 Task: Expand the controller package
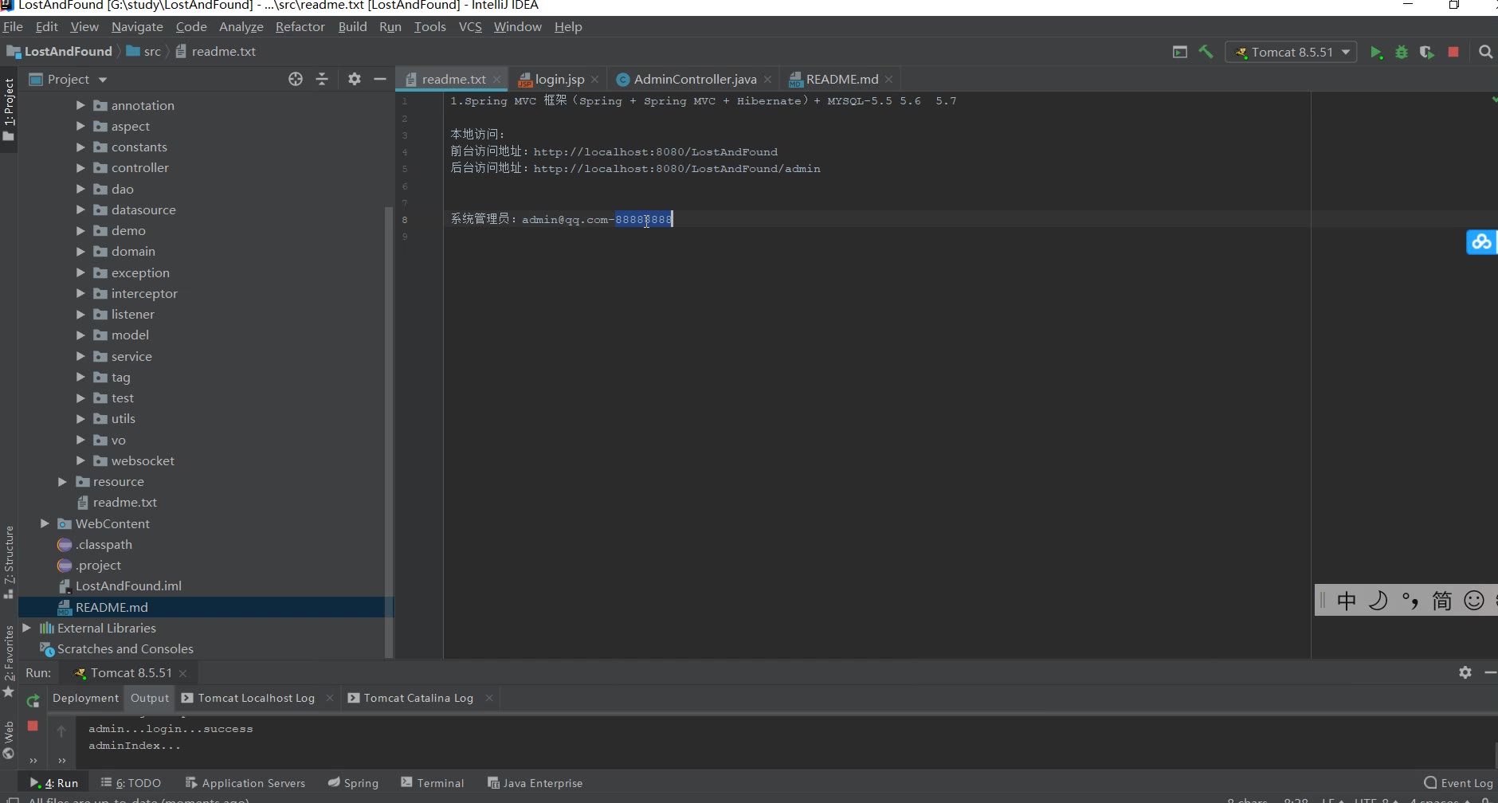[x=80, y=167]
